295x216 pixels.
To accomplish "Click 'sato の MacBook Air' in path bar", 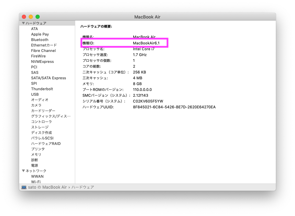I will tap(48, 187).
